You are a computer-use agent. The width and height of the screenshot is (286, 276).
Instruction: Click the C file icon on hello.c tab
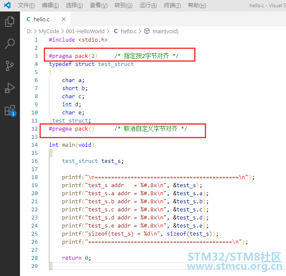[28, 19]
